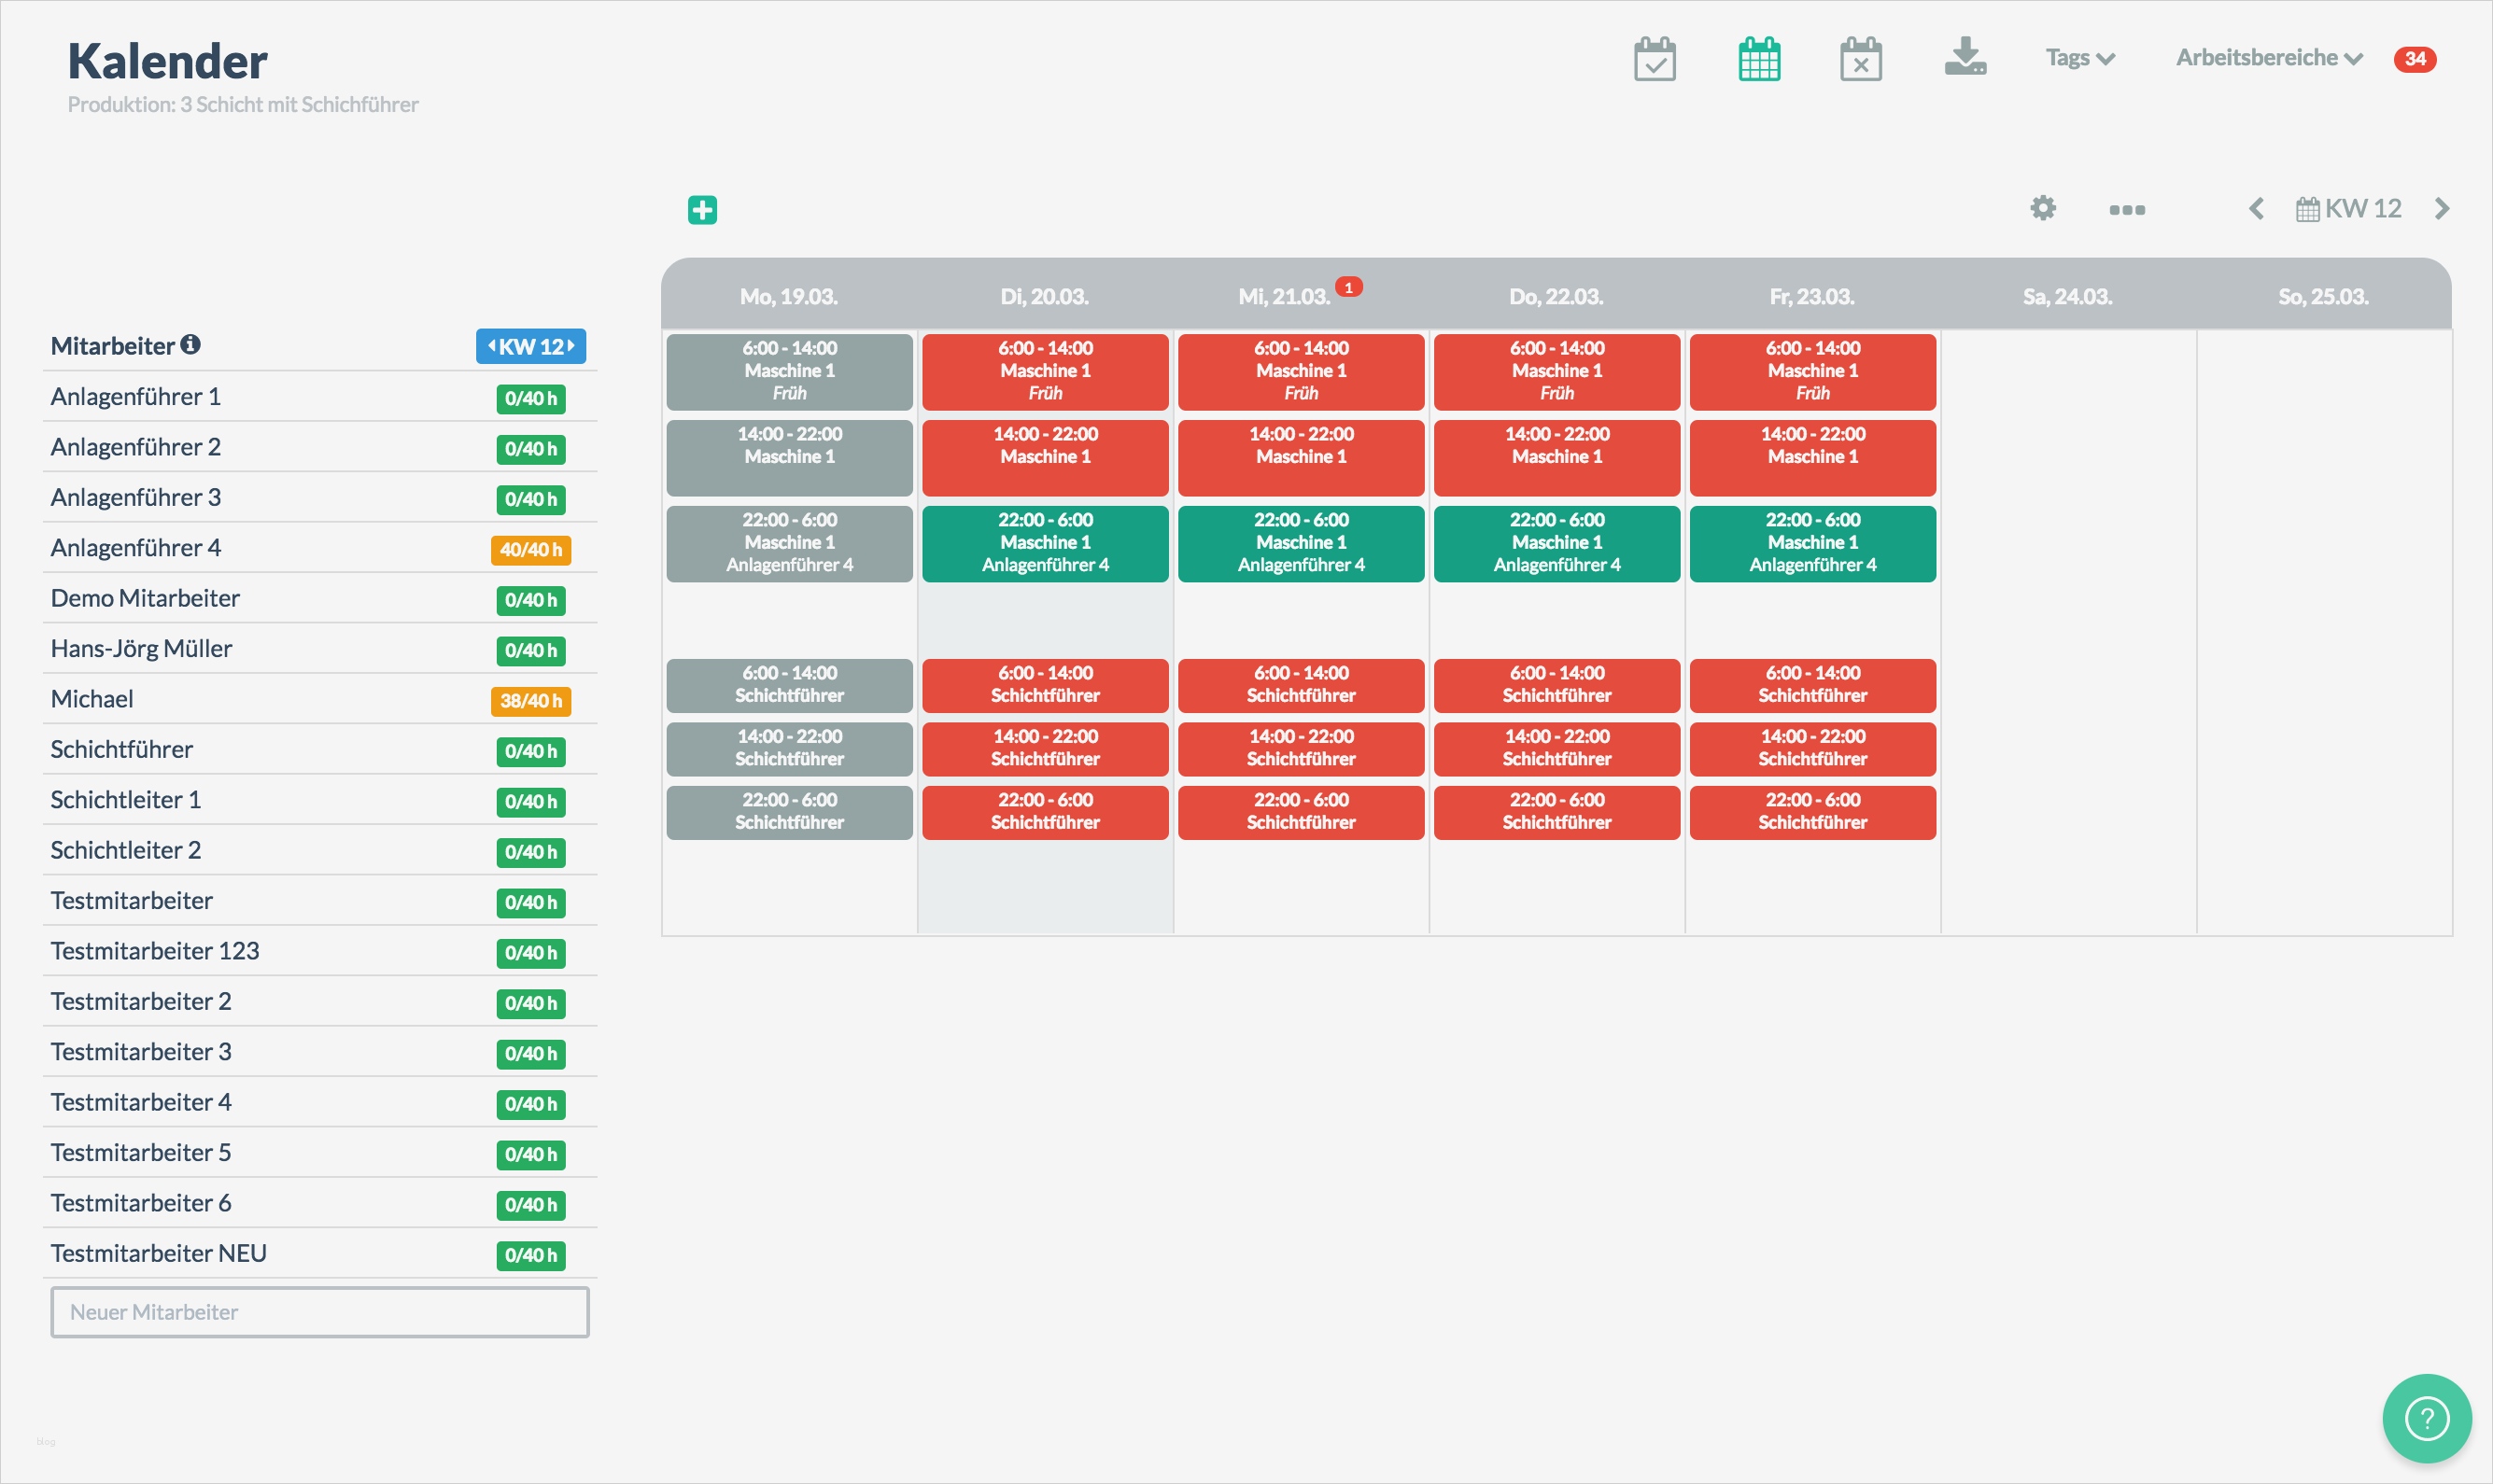Open calendar settings gear icon
This screenshot has width=2493, height=1484.
tap(2043, 208)
